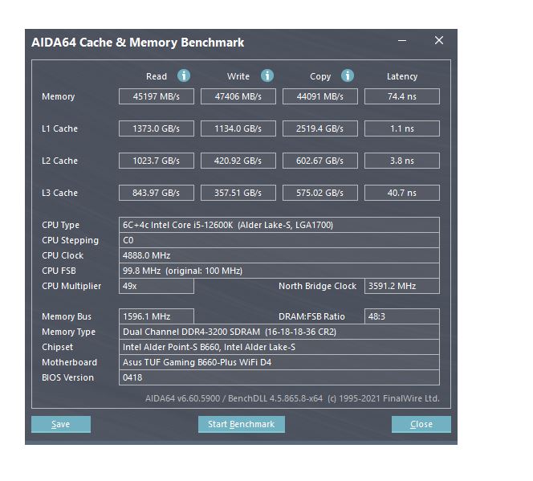Image resolution: width=533 pixels, height=481 pixels.
Task: Click the DRAM:FSB Ratio label
Action: (x=311, y=316)
